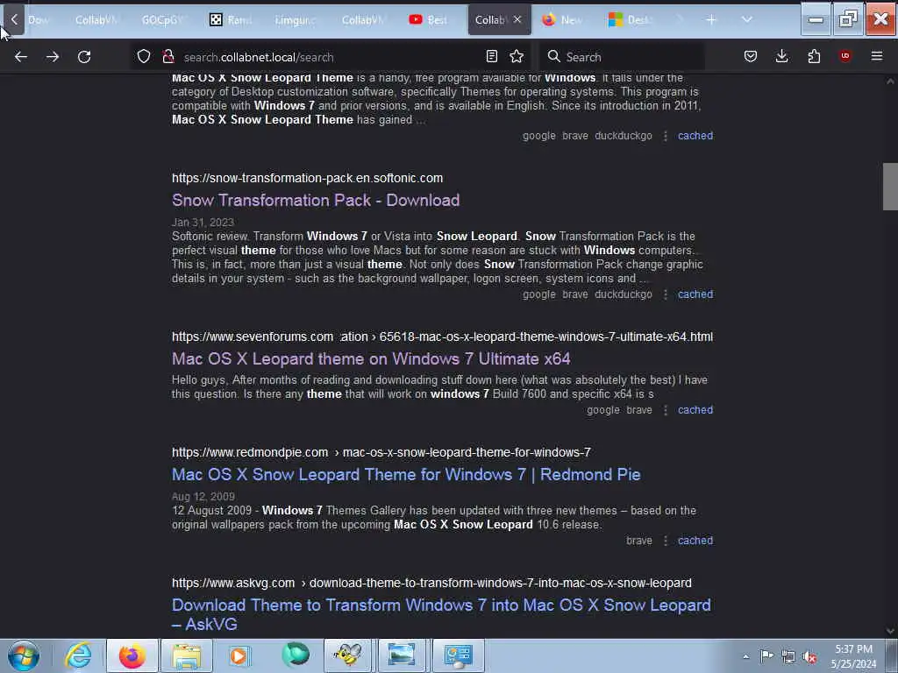Click the scrollbar down arrow
Image resolution: width=898 pixels, height=673 pixels.
pos(890,631)
